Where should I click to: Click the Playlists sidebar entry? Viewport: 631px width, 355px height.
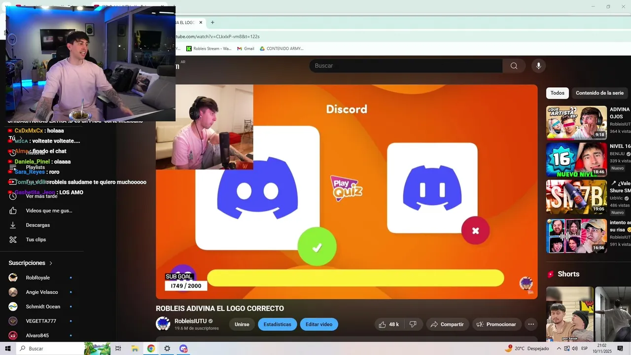click(x=35, y=167)
